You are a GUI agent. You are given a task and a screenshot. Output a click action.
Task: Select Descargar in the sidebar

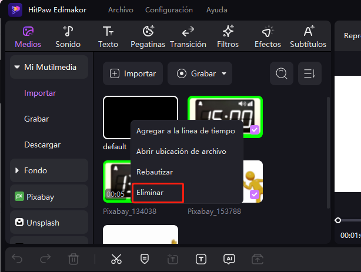tap(42, 145)
